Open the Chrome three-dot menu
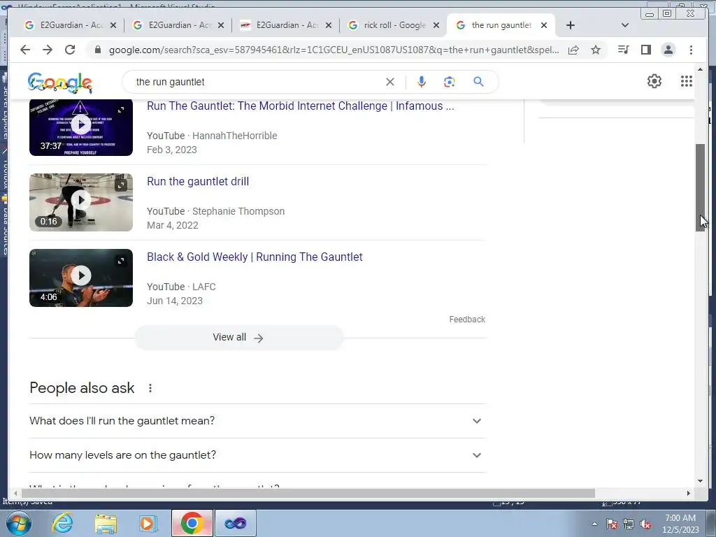Viewport: 716px width, 537px height. [691, 50]
